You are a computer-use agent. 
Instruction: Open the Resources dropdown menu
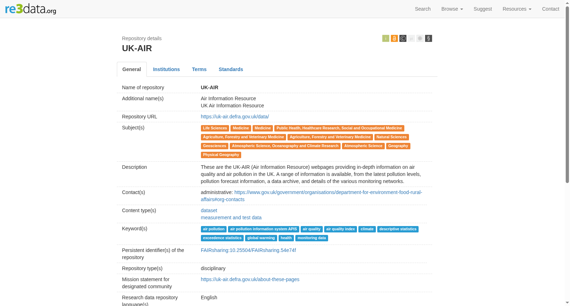point(517,9)
